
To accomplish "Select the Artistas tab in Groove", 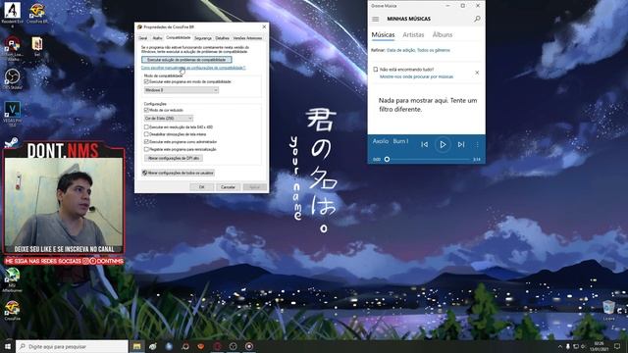I will (x=413, y=35).
